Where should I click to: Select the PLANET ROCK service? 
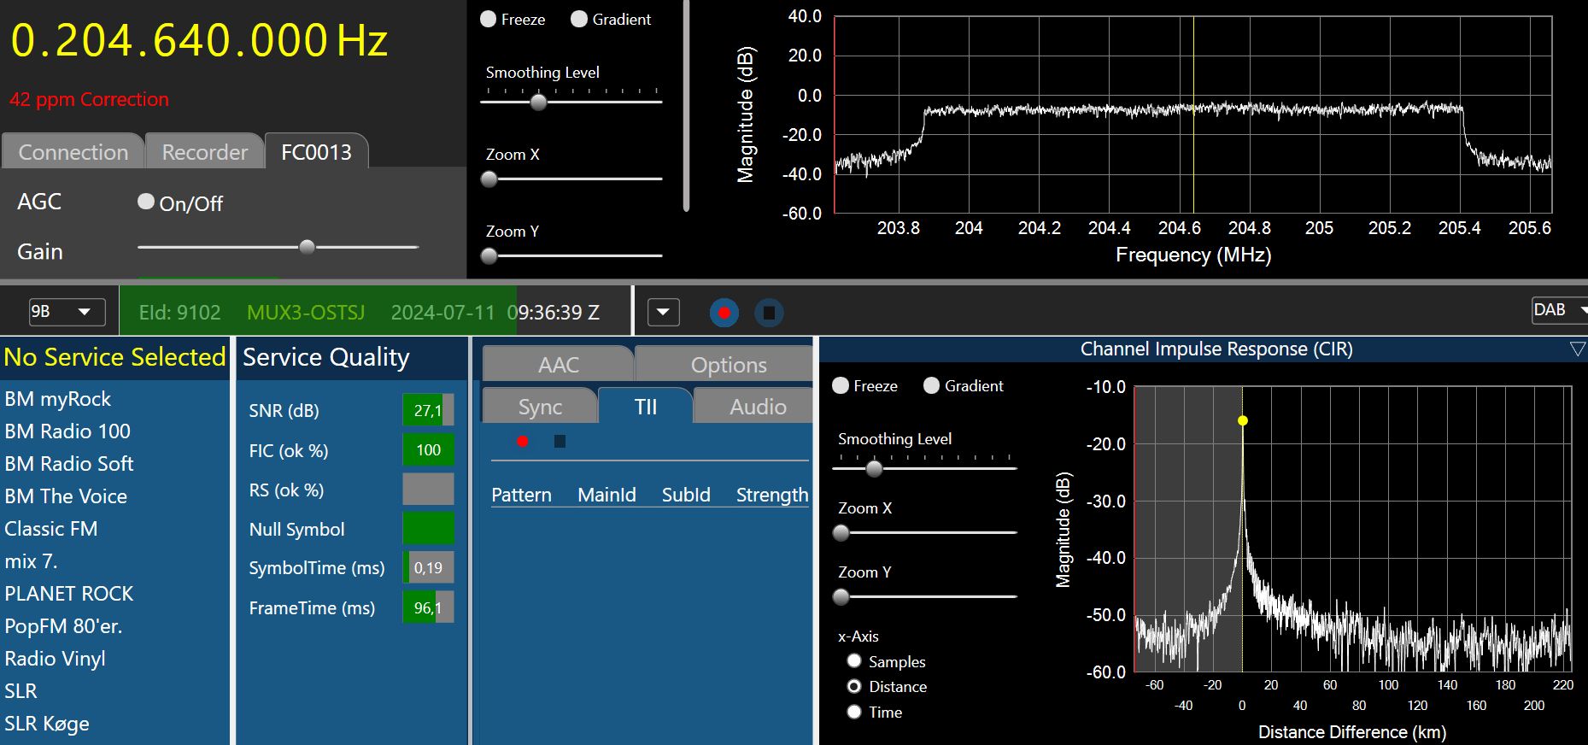click(69, 594)
